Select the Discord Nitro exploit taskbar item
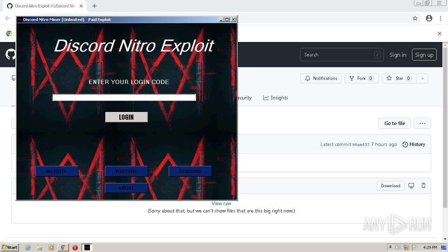 (87, 247)
